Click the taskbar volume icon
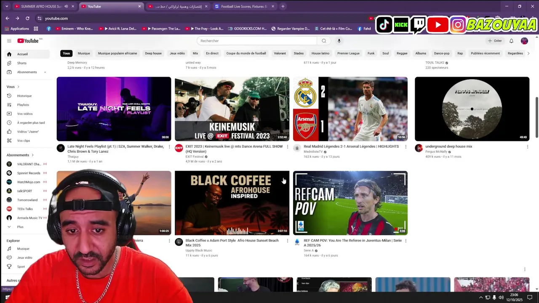Screen dimensions: 539x303 point(501,298)
